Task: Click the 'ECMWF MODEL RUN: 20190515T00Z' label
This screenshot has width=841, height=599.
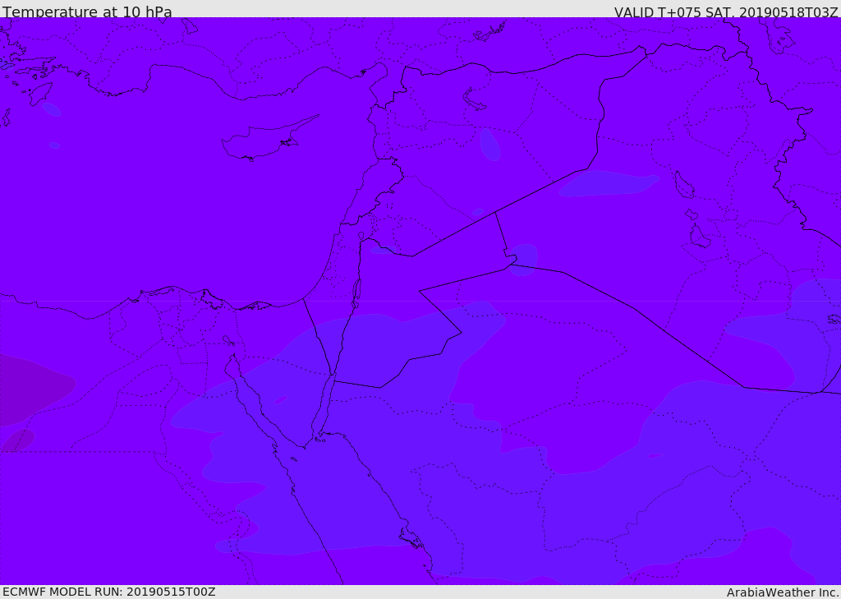Action: [109, 592]
